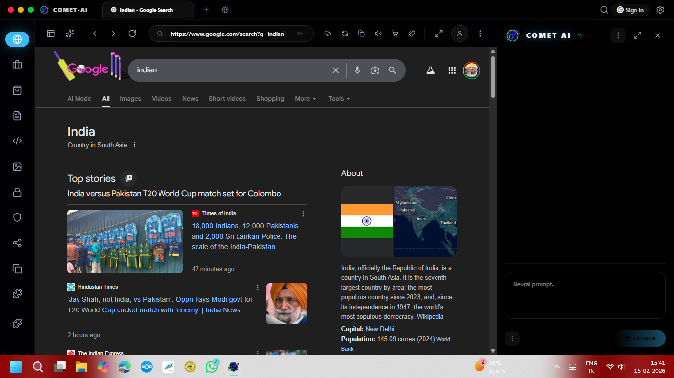Open three-dot menu for Times of India story

(x=303, y=214)
